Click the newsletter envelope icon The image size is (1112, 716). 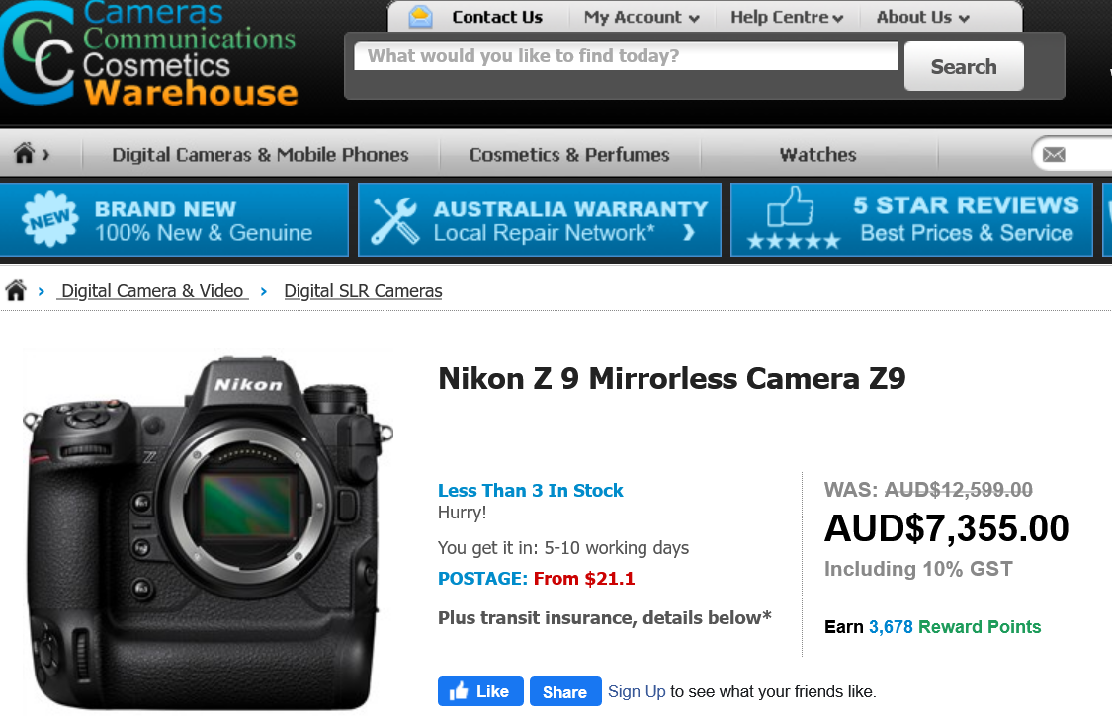tap(1054, 154)
